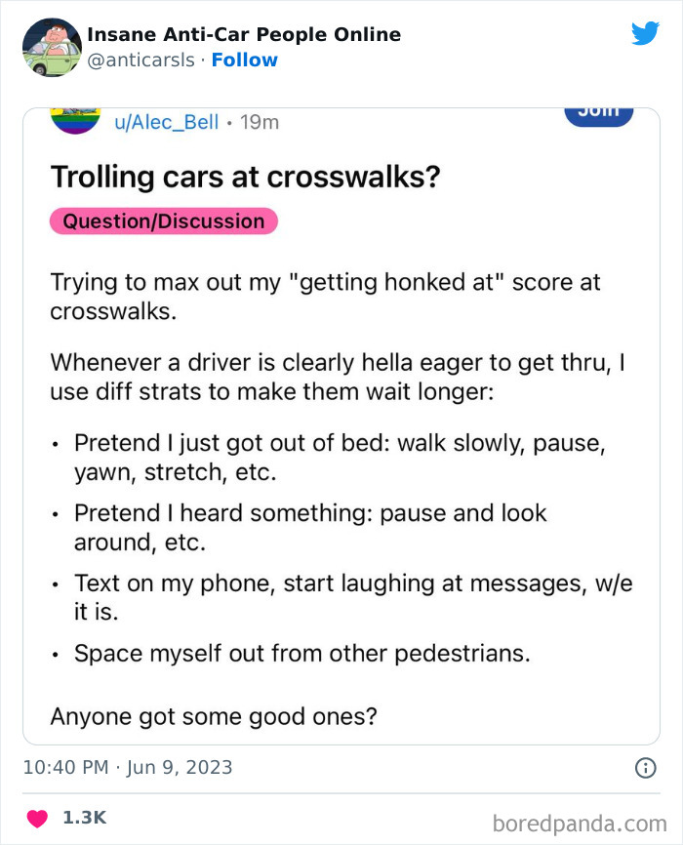Click the verified Twitter logo at top right

tap(646, 32)
